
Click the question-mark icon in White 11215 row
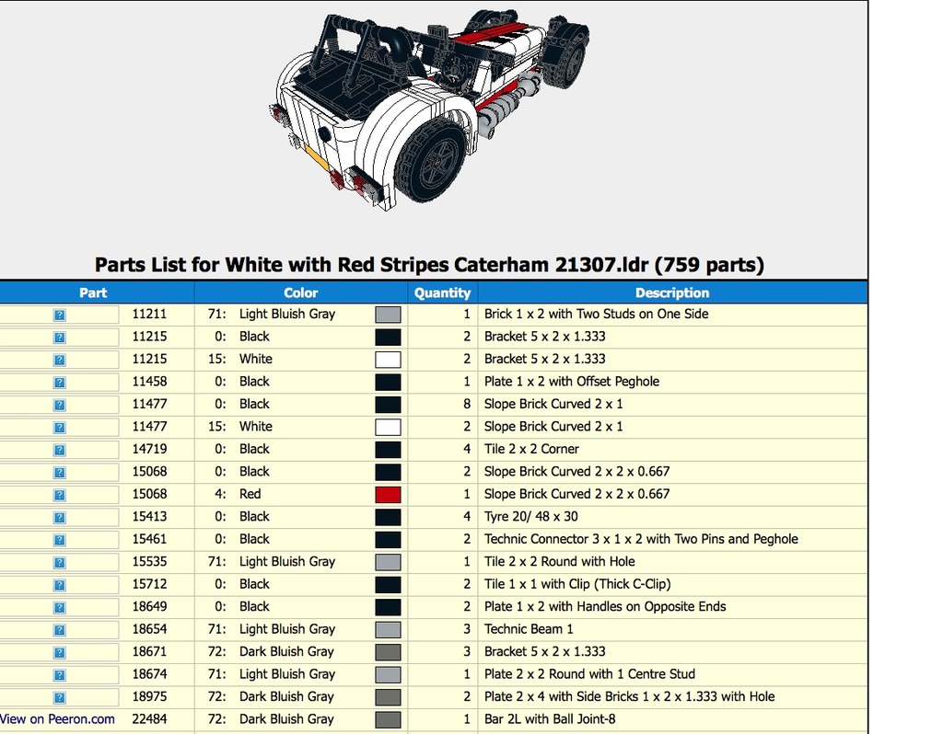[x=60, y=360]
